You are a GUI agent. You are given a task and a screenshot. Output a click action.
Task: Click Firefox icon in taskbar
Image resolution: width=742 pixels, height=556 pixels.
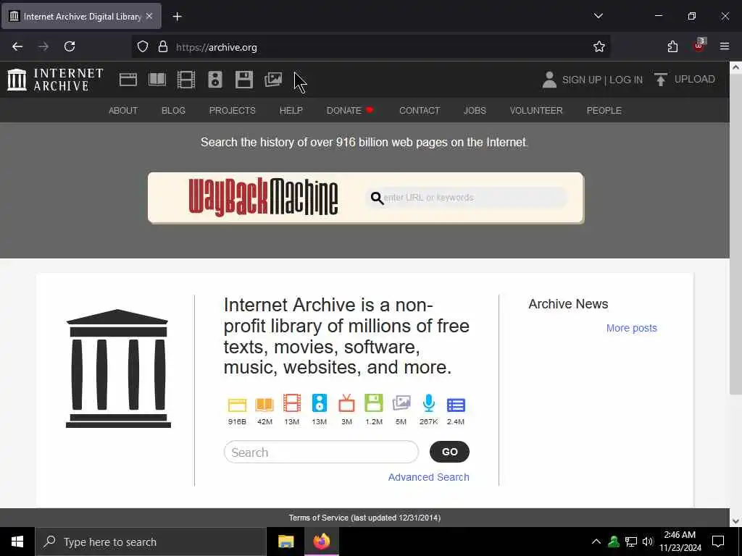(321, 542)
